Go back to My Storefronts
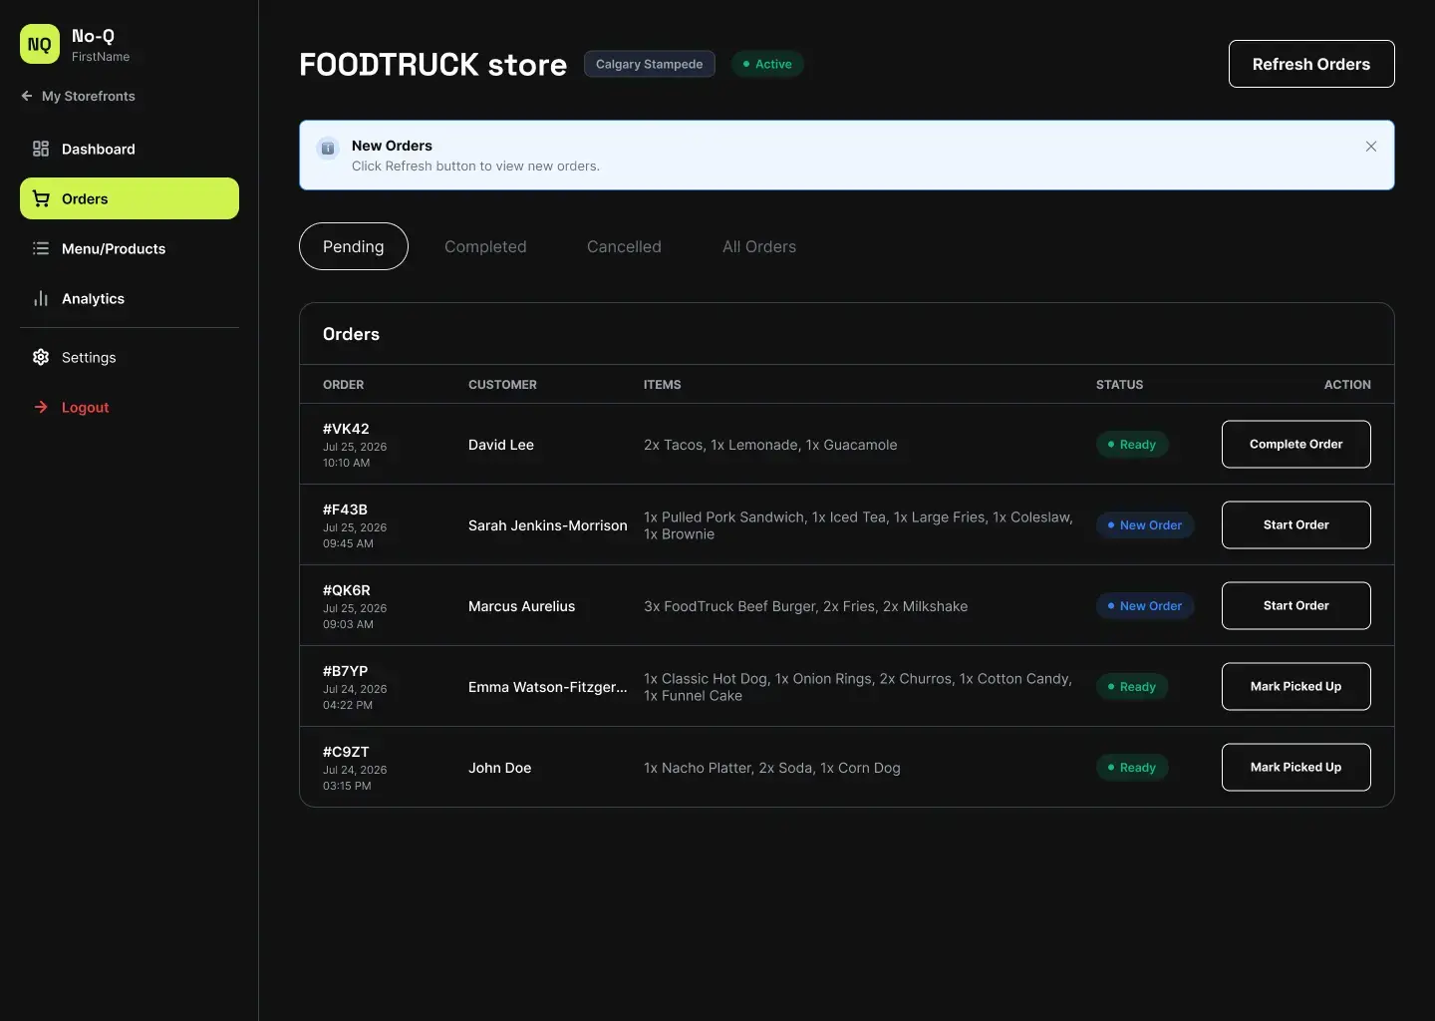The width and height of the screenshot is (1435, 1021). [78, 96]
